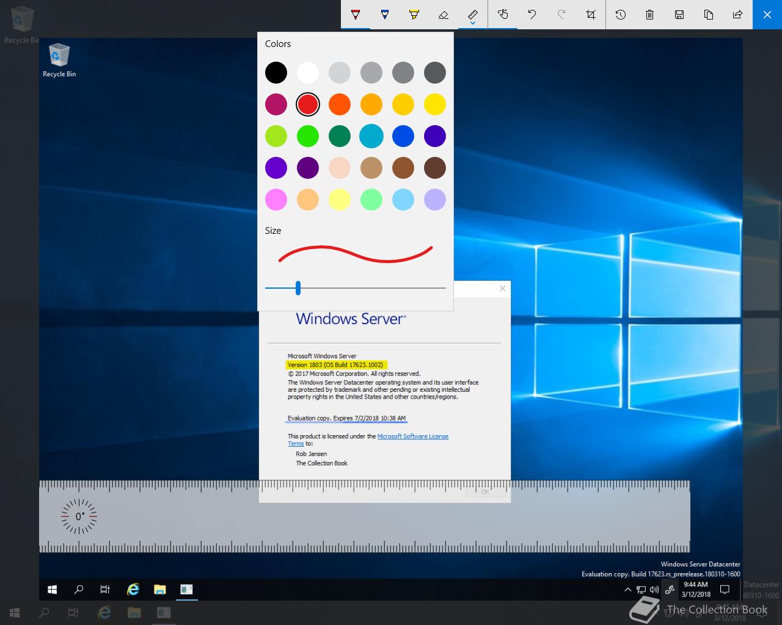Open File Explorer in captured taskbar
Image resolution: width=782 pixels, height=625 pixels.
[x=160, y=589]
